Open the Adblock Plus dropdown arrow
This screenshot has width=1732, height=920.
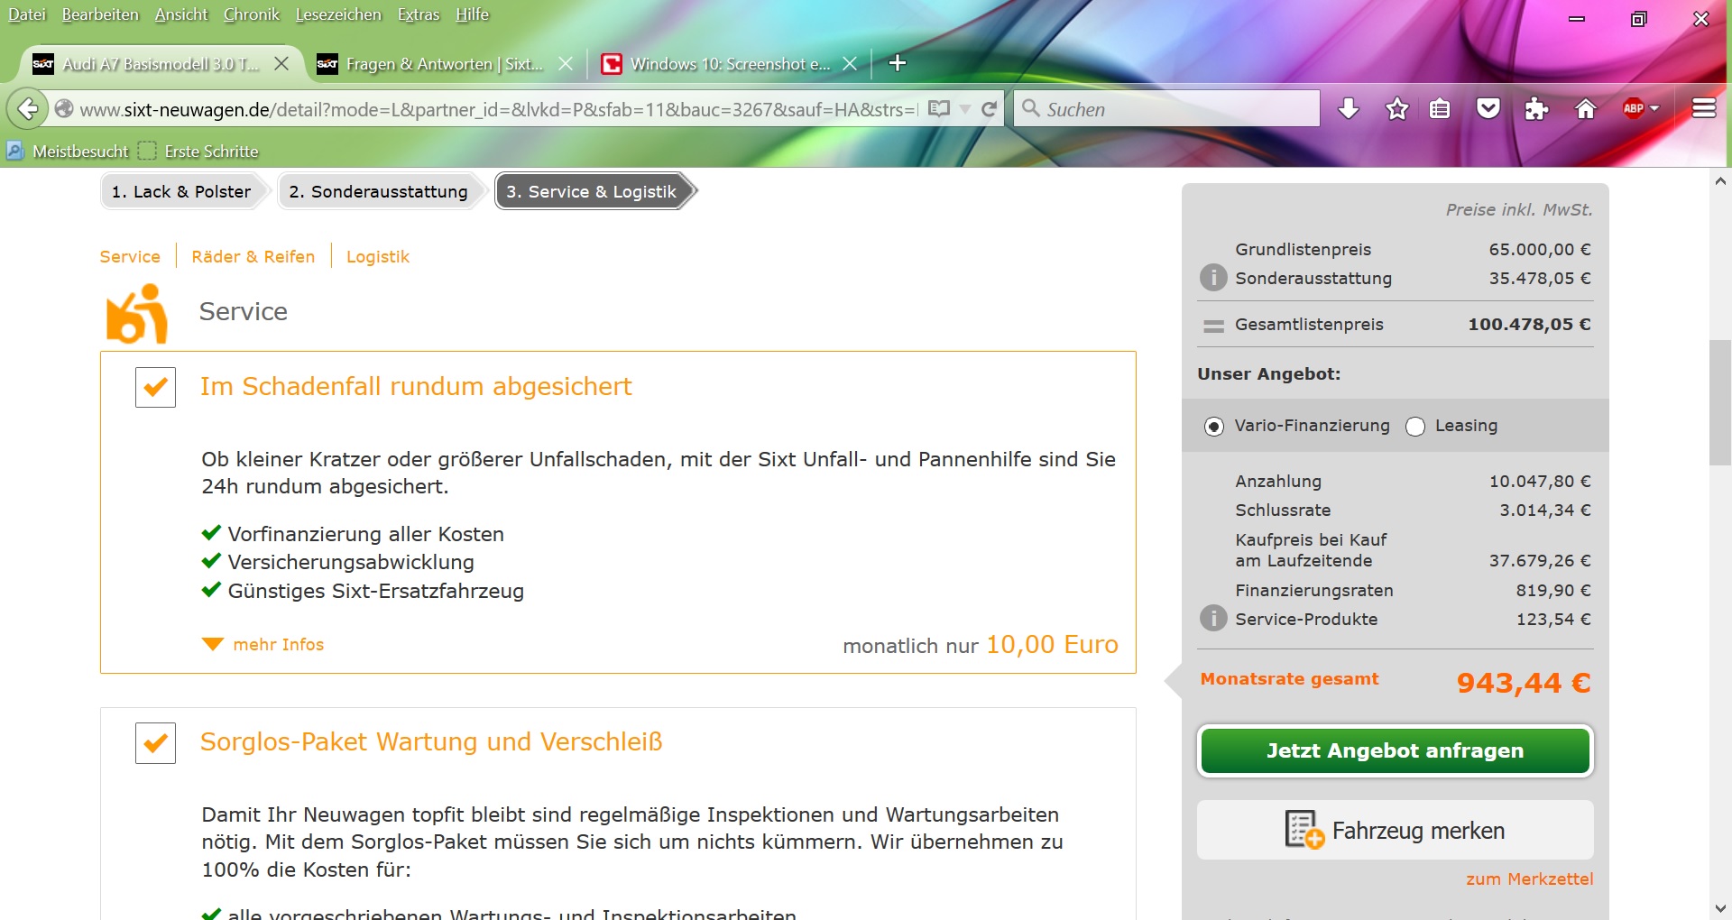1654,109
